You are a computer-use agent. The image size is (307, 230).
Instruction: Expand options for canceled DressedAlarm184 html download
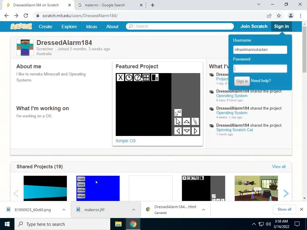(x=204, y=210)
